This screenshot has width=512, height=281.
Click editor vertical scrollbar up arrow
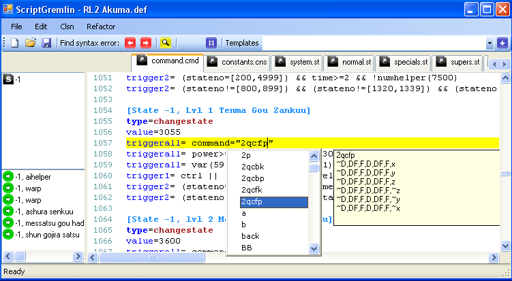(505, 78)
